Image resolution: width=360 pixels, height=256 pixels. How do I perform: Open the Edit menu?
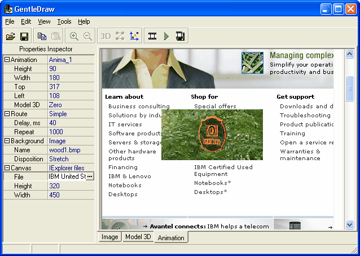tap(26, 21)
